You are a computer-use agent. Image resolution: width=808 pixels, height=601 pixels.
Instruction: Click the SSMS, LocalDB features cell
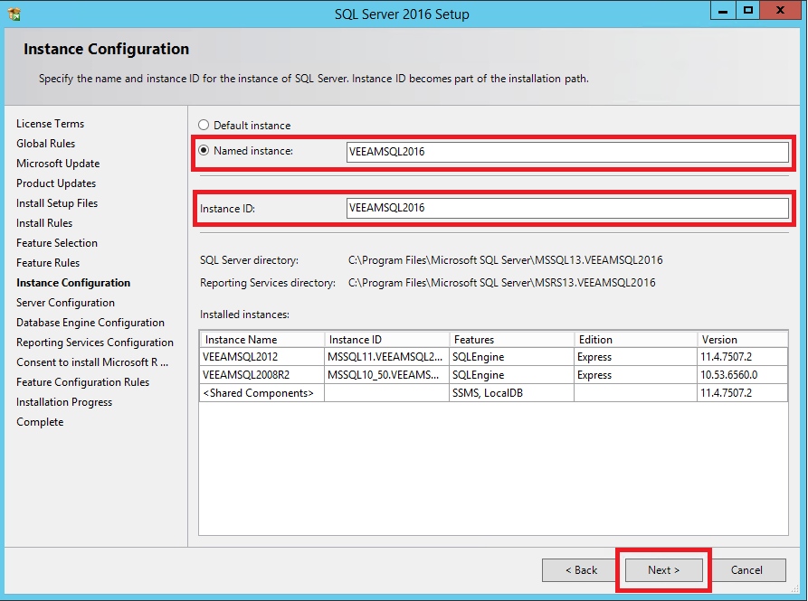(512, 392)
